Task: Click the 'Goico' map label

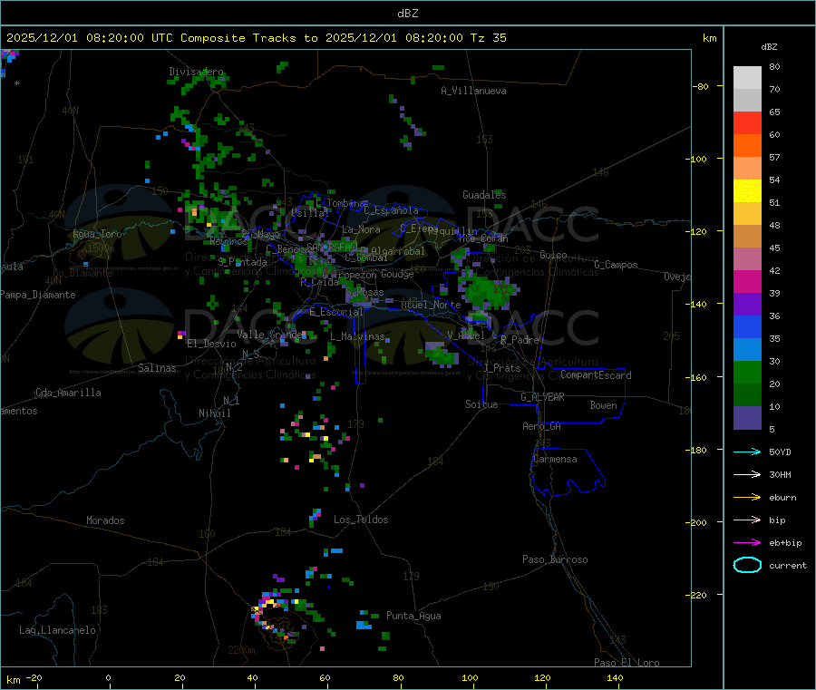Action: pos(553,255)
